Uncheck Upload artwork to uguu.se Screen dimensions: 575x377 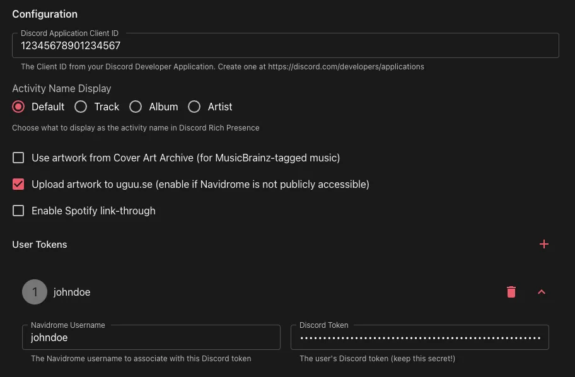pyautogui.click(x=19, y=184)
